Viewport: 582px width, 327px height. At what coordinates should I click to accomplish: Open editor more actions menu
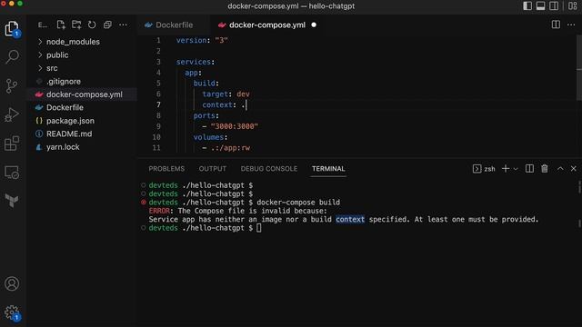coord(571,25)
